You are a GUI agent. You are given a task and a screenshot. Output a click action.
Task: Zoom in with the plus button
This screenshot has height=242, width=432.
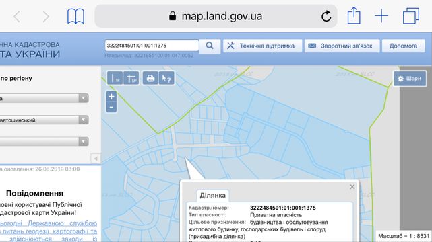tap(111, 97)
